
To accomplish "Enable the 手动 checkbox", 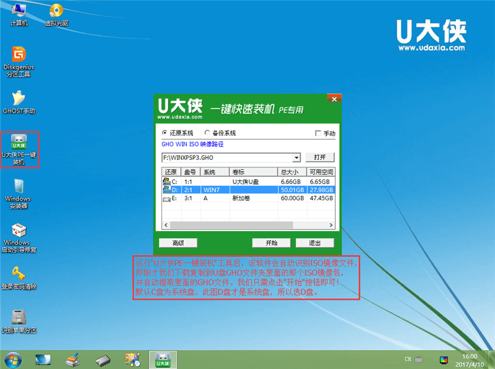I will coord(318,134).
